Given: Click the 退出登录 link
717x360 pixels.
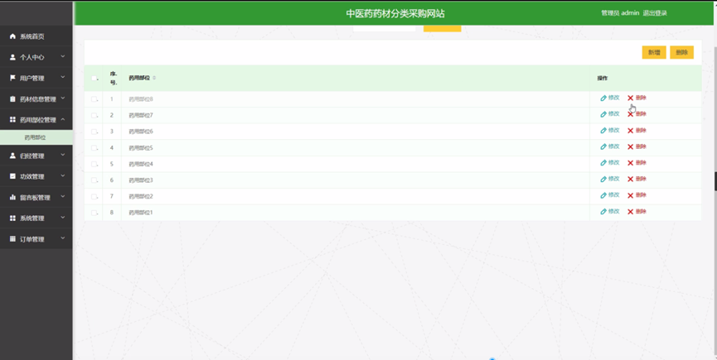Looking at the screenshot, I should 655,13.
